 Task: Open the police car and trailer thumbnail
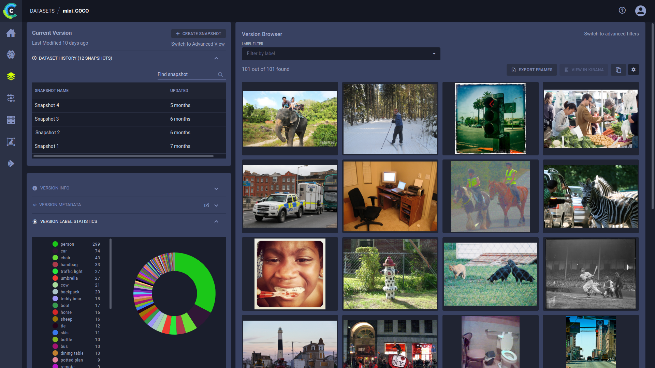tap(290, 197)
